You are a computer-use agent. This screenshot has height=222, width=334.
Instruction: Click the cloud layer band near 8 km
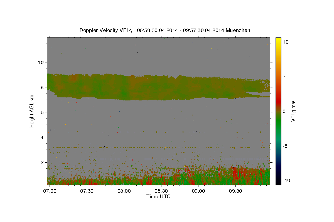pos(158,87)
